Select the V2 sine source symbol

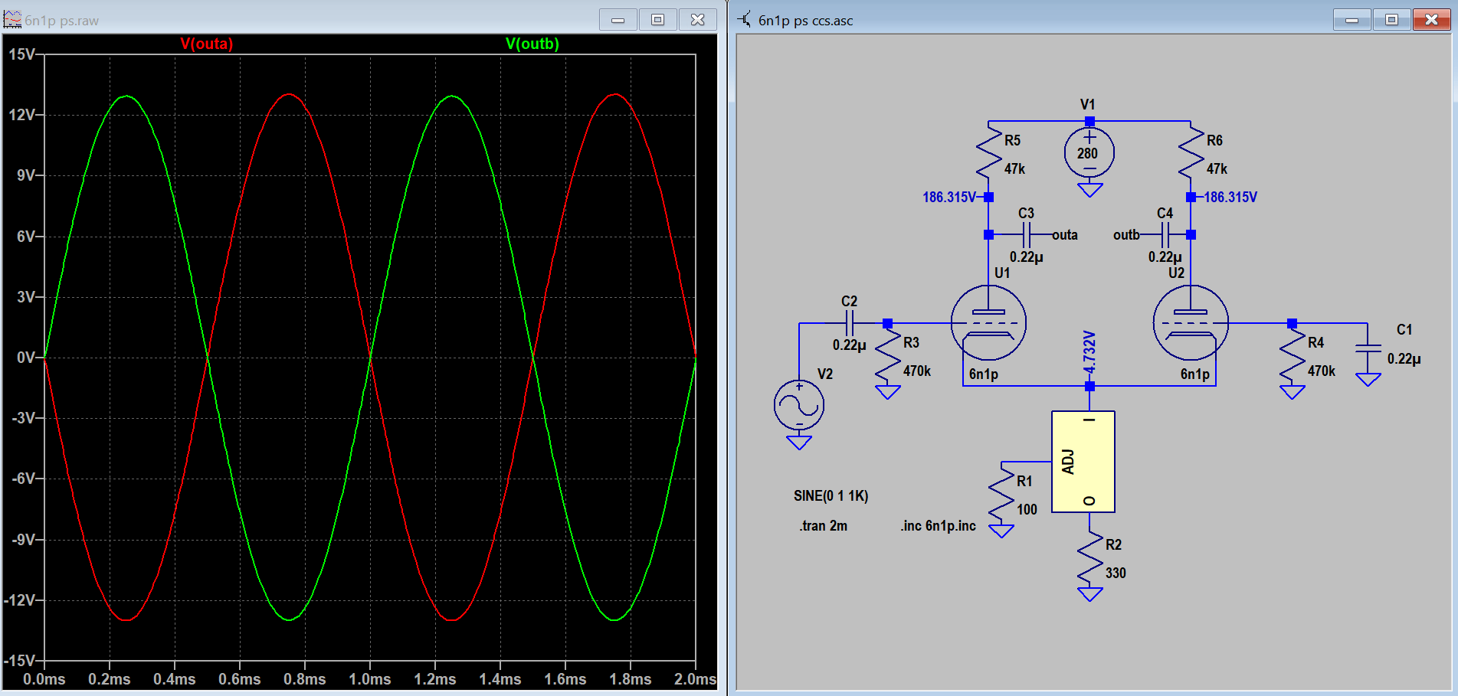[799, 405]
